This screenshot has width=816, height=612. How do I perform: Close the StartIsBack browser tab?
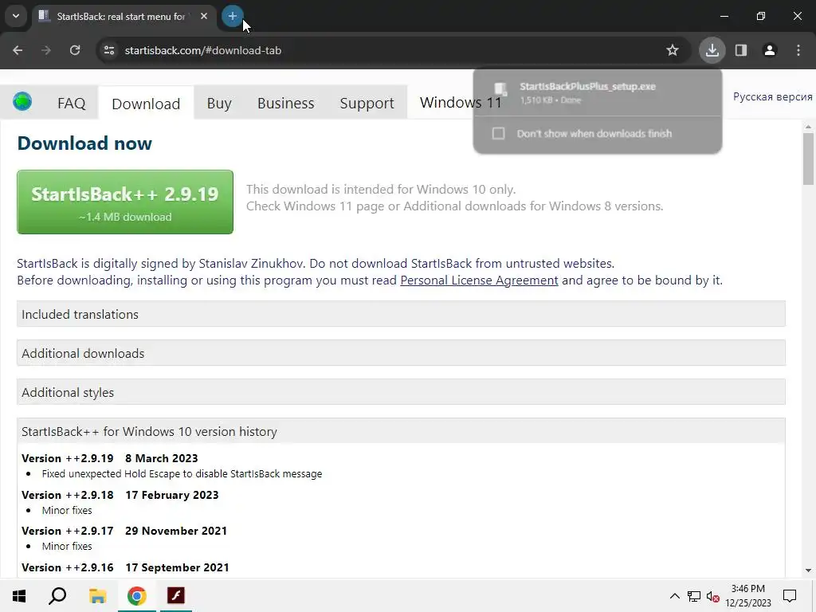point(204,16)
